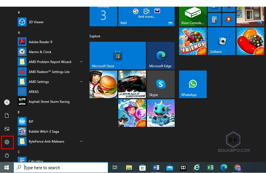This screenshot has width=266, height=173.
Task: Open the Microsoft Edge tile
Action: click(161, 55)
